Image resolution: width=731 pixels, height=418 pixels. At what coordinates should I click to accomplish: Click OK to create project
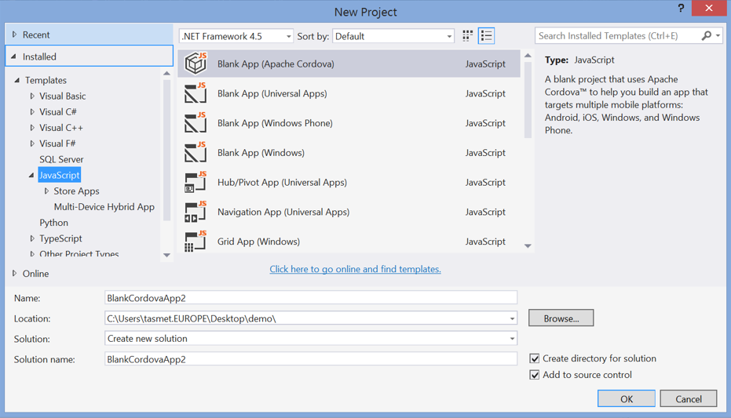627,399
